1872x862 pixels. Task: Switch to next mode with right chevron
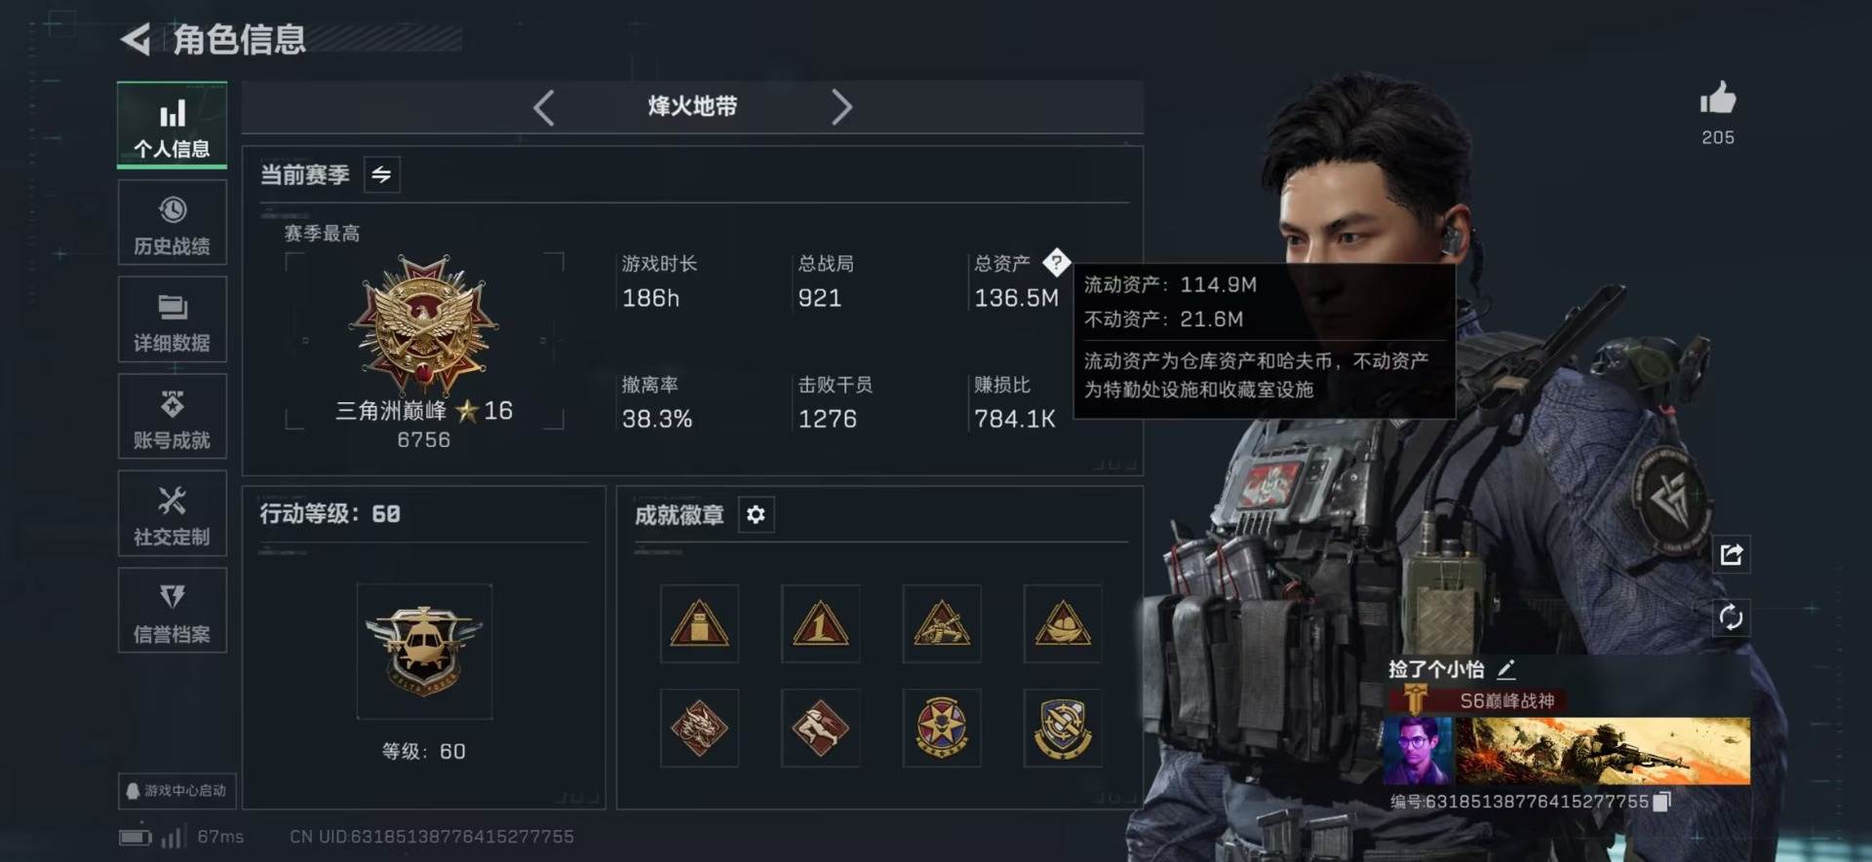click(841, 107)
